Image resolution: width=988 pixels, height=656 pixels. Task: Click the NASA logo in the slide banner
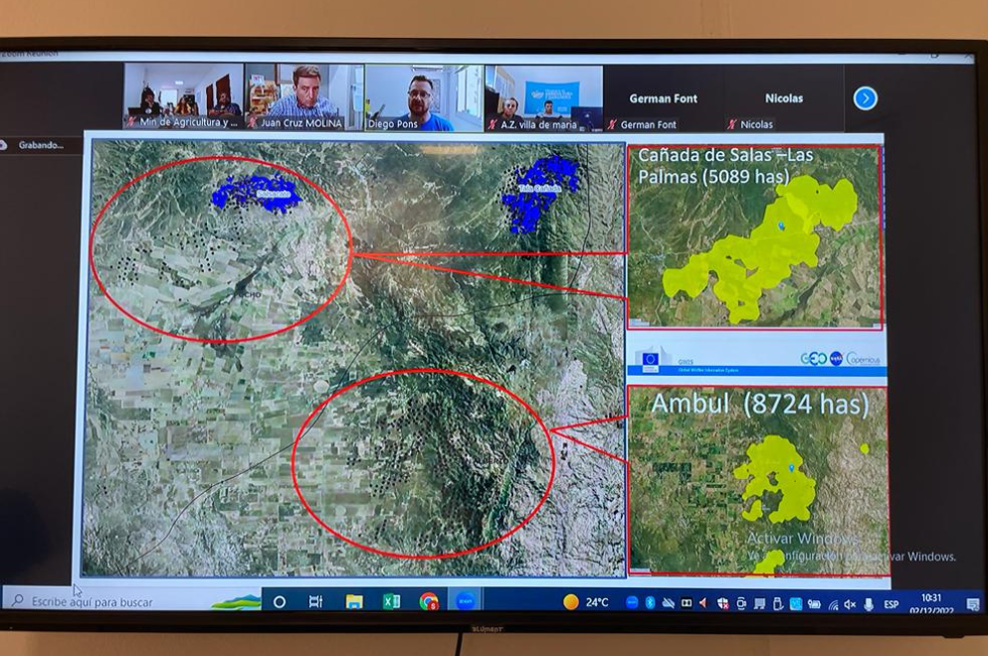[836, 359]
